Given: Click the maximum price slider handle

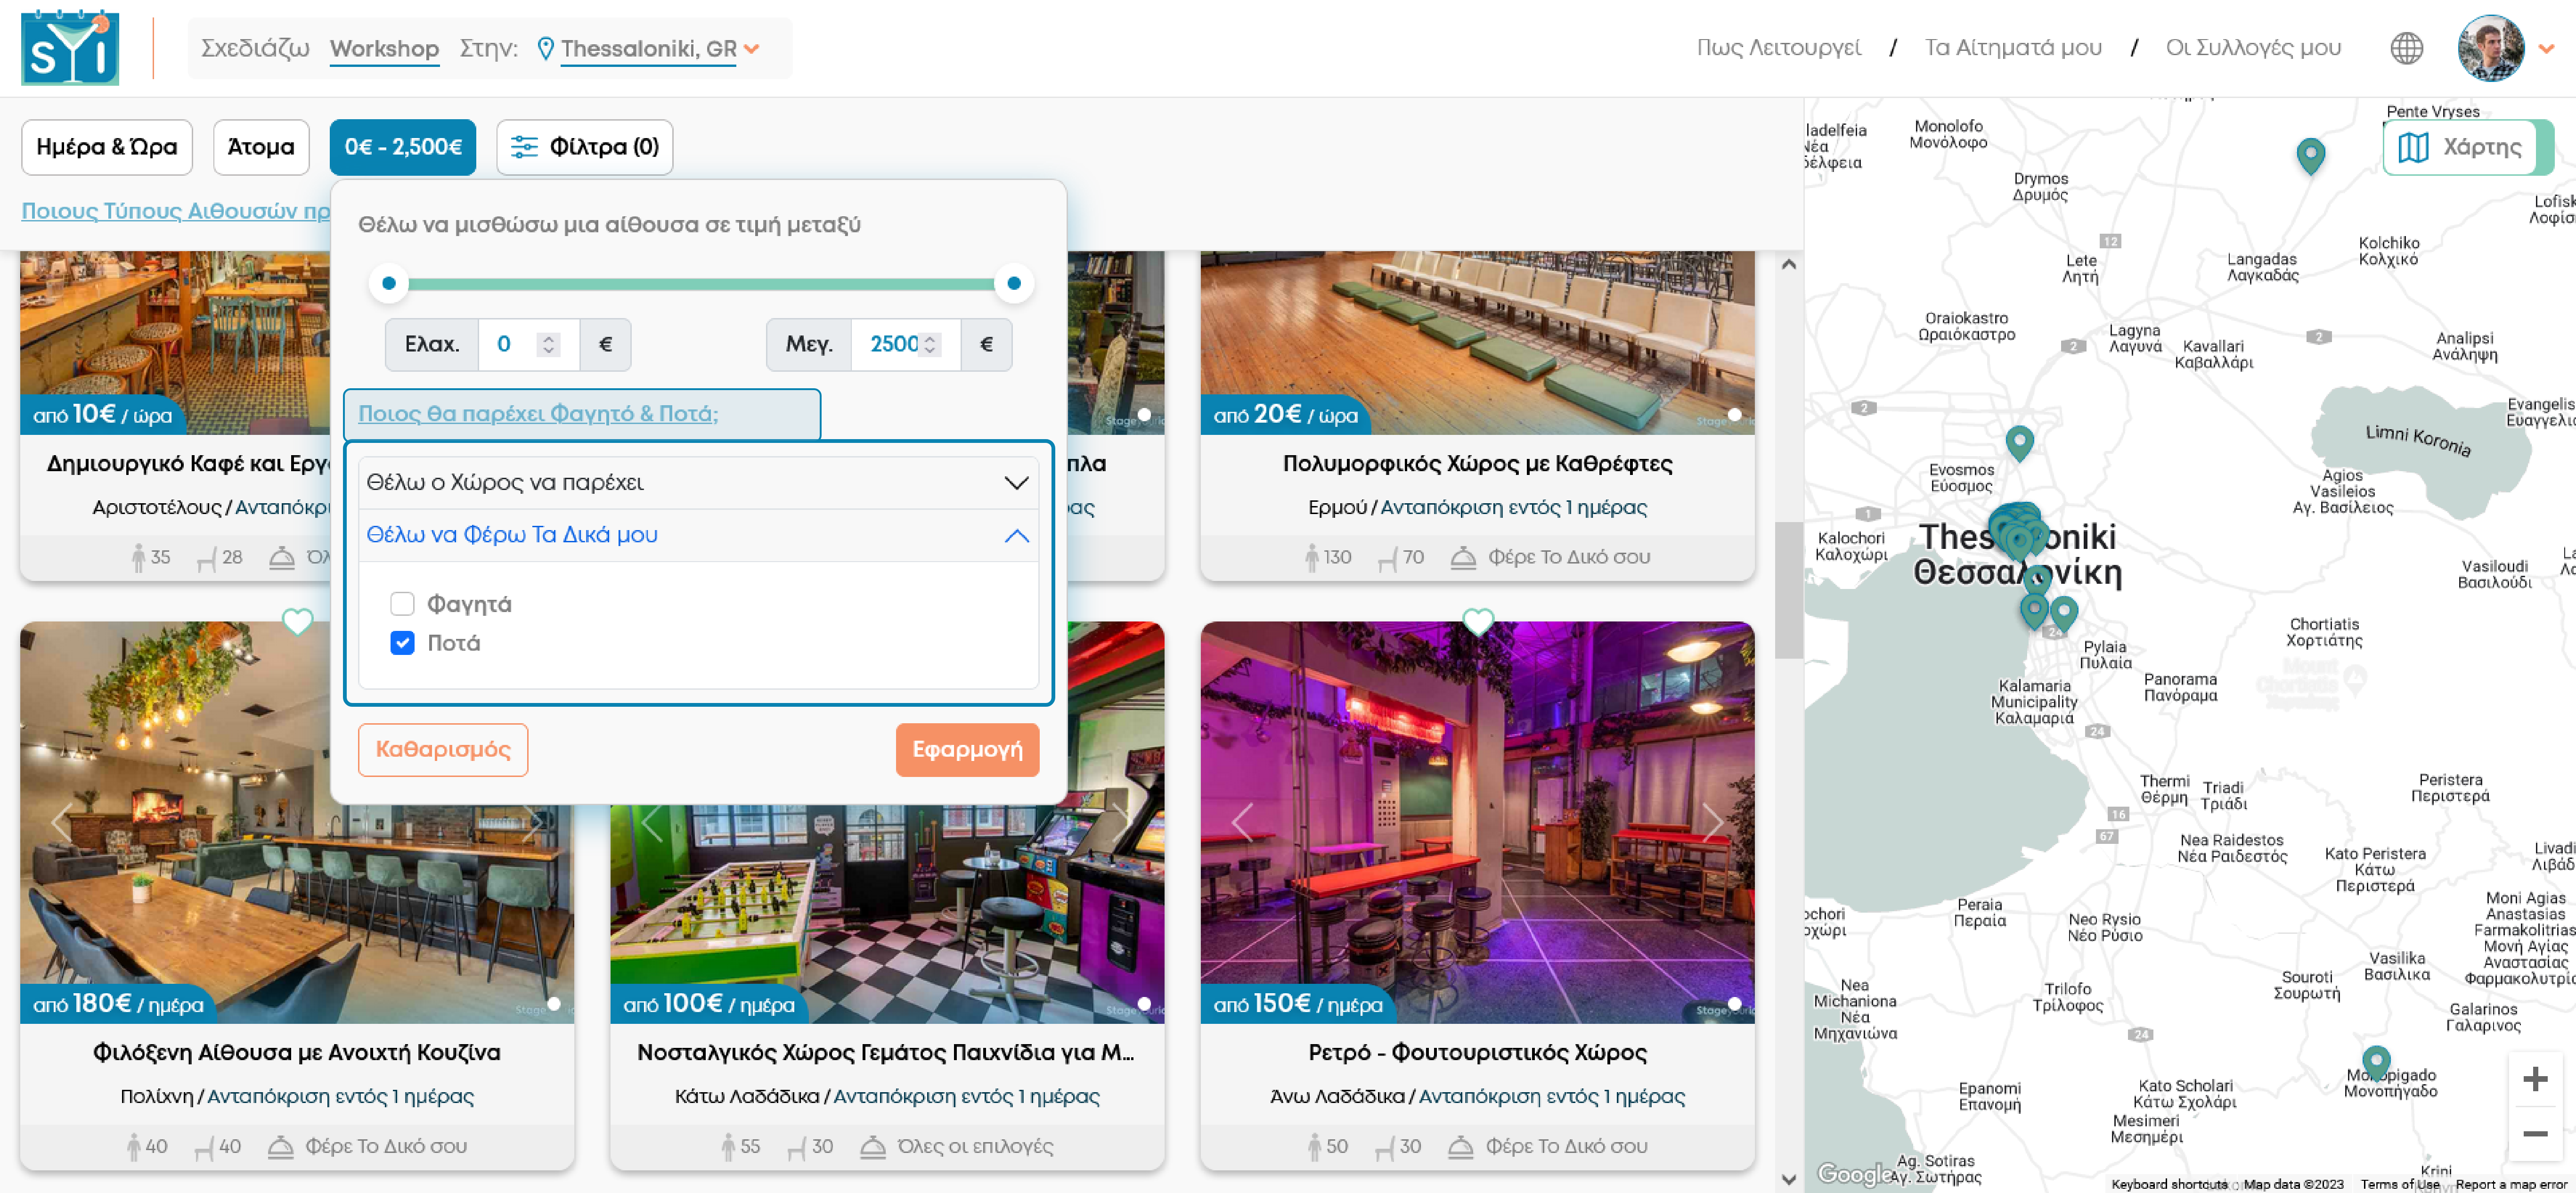Looking at the screenshot, I should pos(1013,283).
